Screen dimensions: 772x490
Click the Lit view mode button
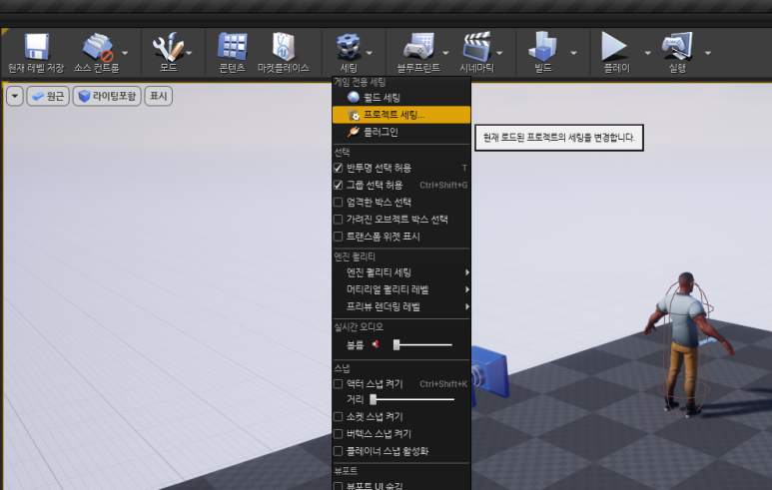(107, 96)
